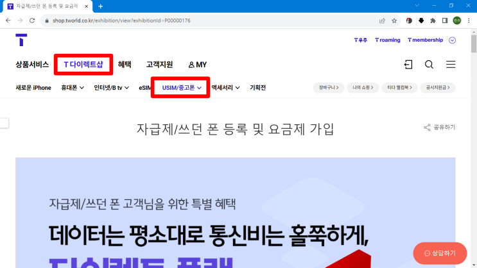Open 나의 쇼핑 shortcut pill

pyautogui.click(x=363, y=87)
